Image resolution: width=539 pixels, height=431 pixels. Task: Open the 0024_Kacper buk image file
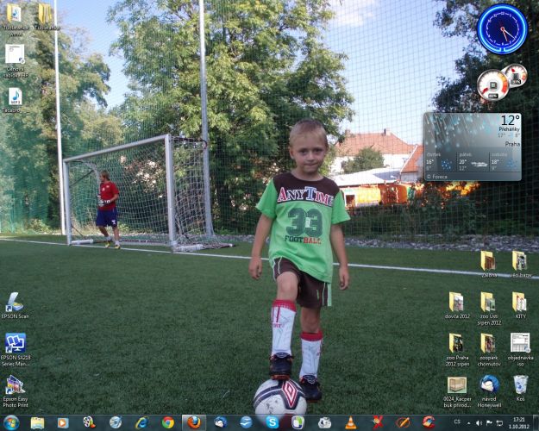(457, 392)
